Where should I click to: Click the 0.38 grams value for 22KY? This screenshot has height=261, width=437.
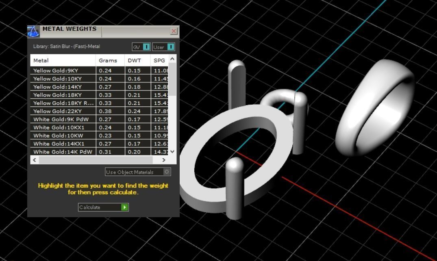(x=105, y=111)
